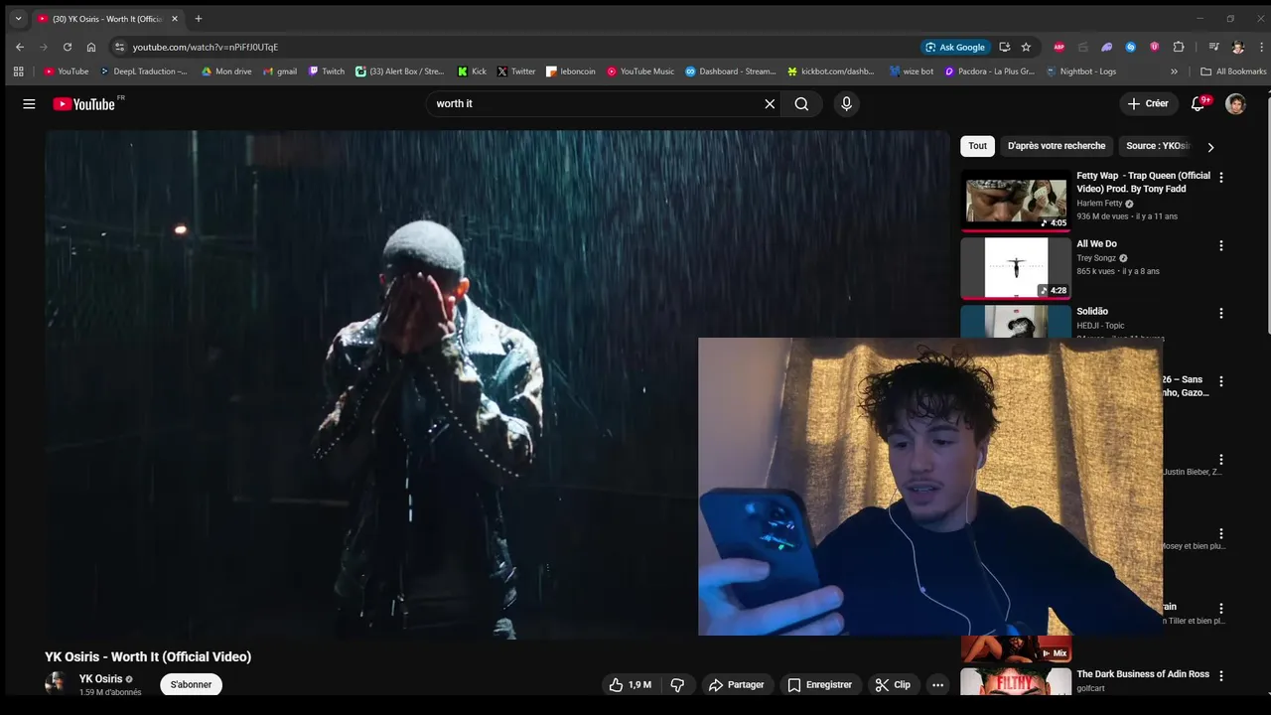1271x715 pixels.
Task: Close the YK Osiris Worth It tab
Action: tap(175, 19)
